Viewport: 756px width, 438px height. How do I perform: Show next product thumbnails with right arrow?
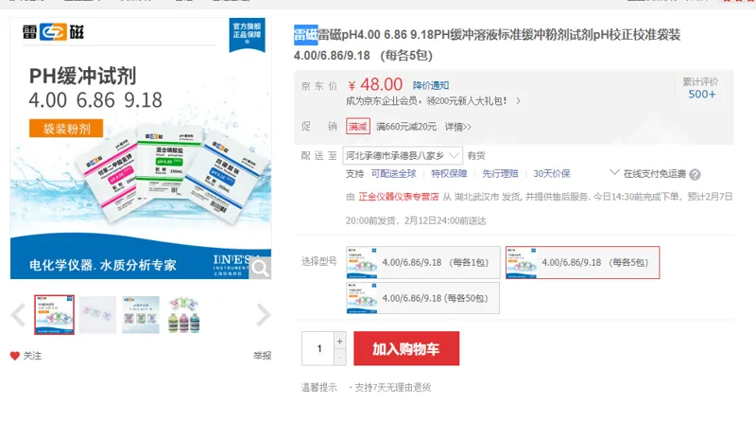point(264,315)
